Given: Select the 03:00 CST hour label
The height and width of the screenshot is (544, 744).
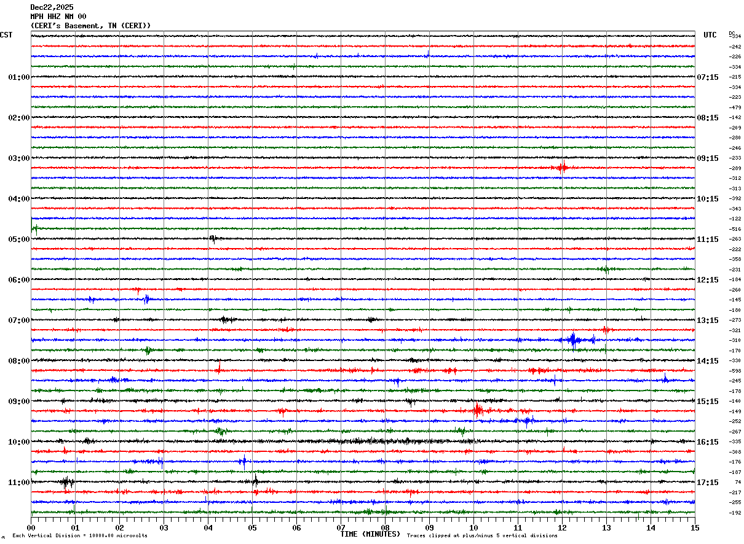Looking at the screenshot, I should pos(19,158).
